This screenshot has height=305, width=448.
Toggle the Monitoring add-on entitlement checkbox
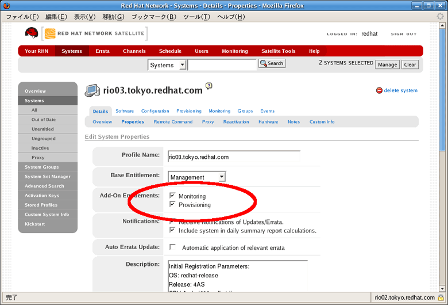(x=172, y=196)
